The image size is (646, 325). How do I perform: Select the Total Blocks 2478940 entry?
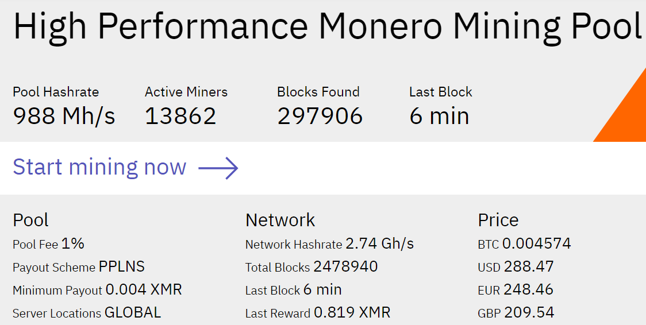click(x=312, y=267)
